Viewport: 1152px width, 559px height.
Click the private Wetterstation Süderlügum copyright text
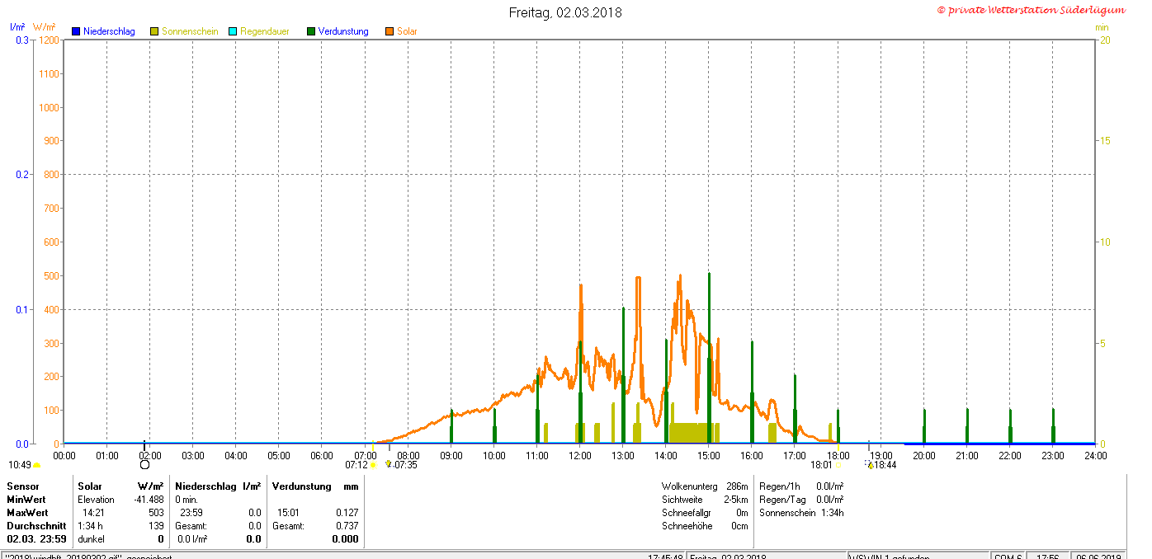click(x=1031, y=10)
